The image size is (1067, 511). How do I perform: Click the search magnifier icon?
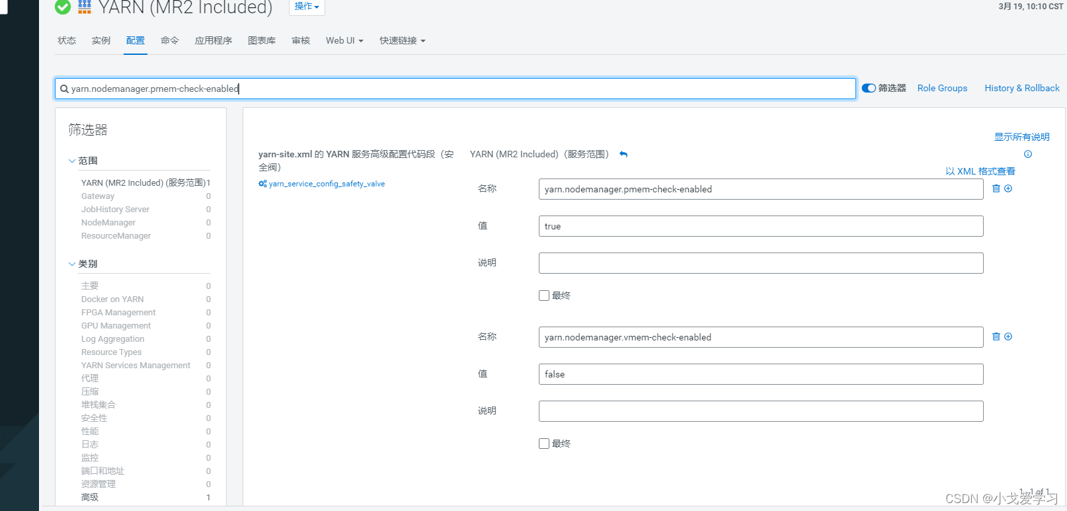pyautogui.click(x=64, y=89)
